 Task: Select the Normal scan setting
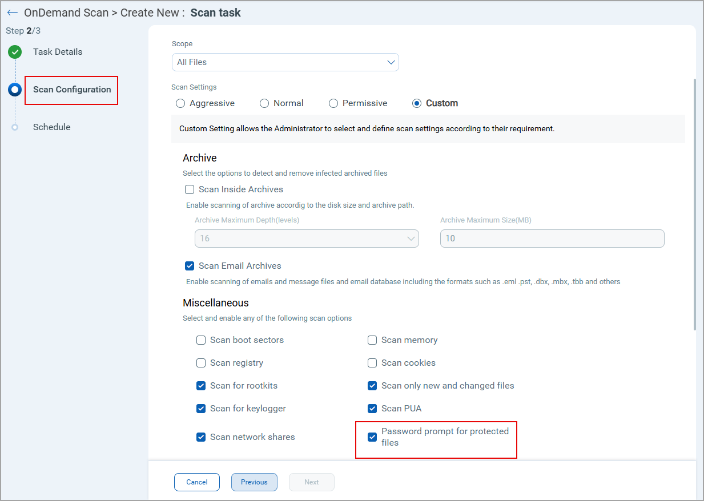coord(264,104)
